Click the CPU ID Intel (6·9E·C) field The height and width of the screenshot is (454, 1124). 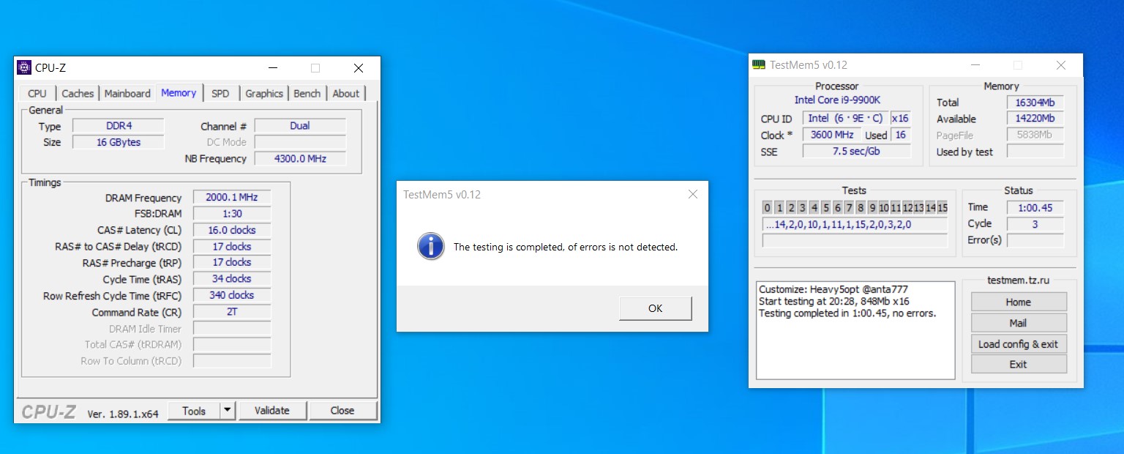pyautogui.click(x=845, y=118)
